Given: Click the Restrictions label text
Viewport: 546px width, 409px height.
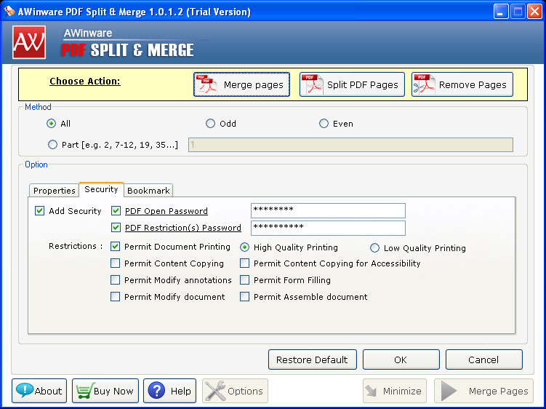Looking at the screenshot, I should tap(76, 246).
